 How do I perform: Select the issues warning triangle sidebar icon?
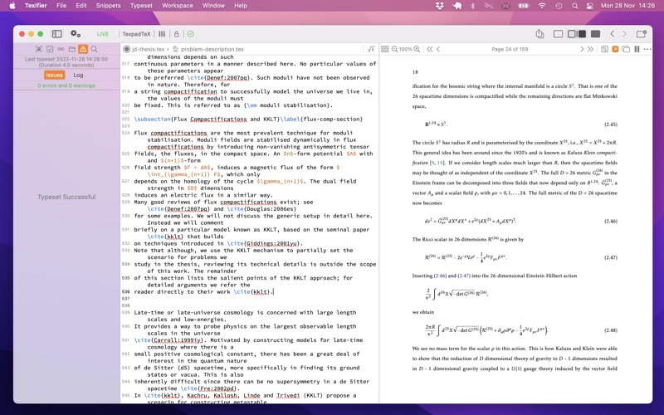[x=83, y=49]
